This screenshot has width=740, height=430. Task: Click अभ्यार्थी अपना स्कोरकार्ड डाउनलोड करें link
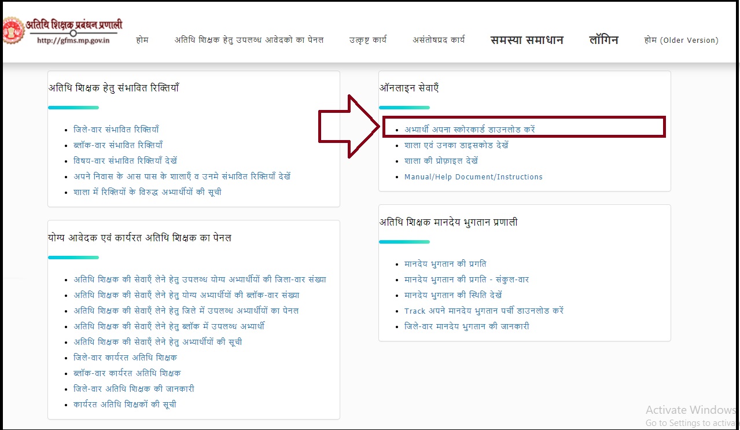point(469,130)
